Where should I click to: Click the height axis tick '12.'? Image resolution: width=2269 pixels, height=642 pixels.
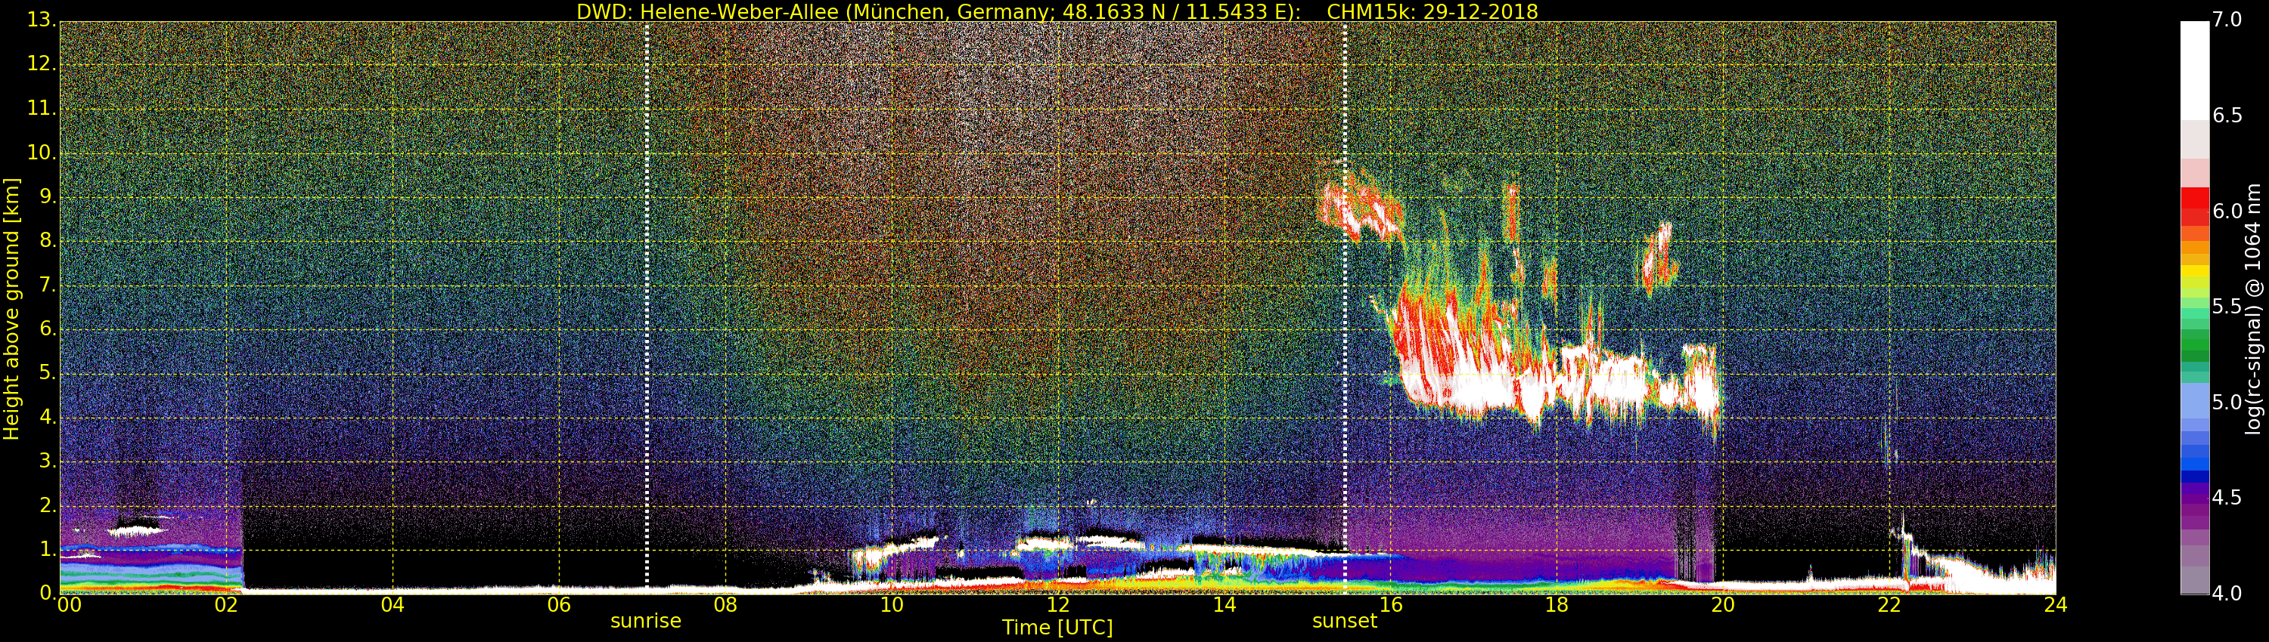(x=42, y=63)
